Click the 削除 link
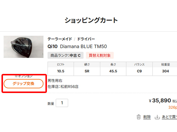Image resolution: width=177 pixels, height=132 pixels. 147,117
